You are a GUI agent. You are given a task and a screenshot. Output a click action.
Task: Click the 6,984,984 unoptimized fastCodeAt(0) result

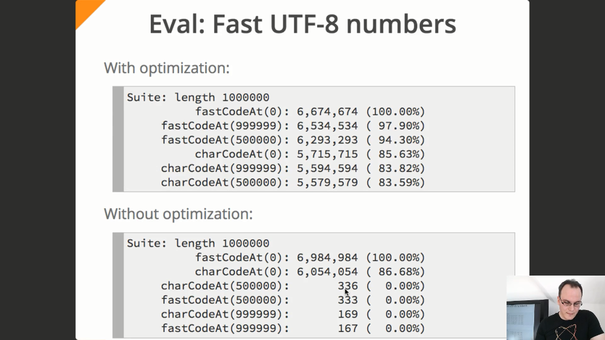click(x=327, y=258)
